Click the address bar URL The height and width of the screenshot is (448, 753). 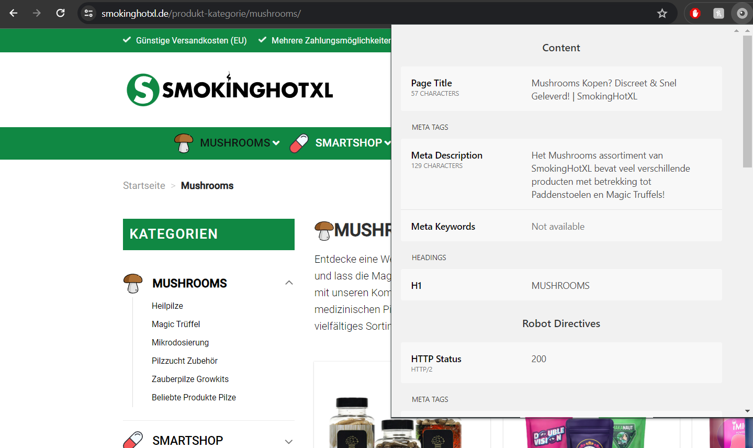201,13
